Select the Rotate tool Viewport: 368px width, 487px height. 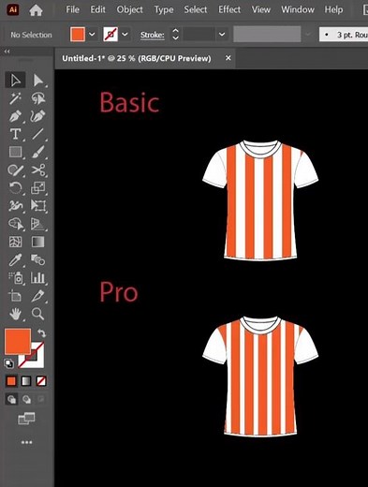coord(15,188)
